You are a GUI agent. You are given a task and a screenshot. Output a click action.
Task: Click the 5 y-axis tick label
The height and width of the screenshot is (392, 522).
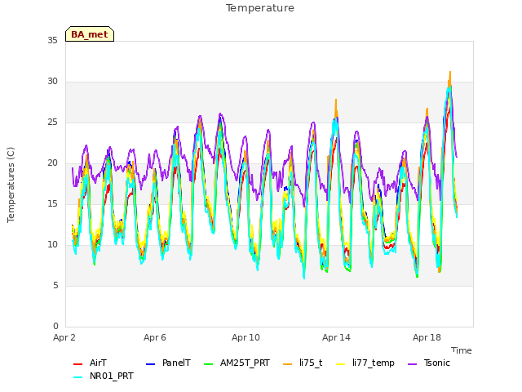(55, 285)
